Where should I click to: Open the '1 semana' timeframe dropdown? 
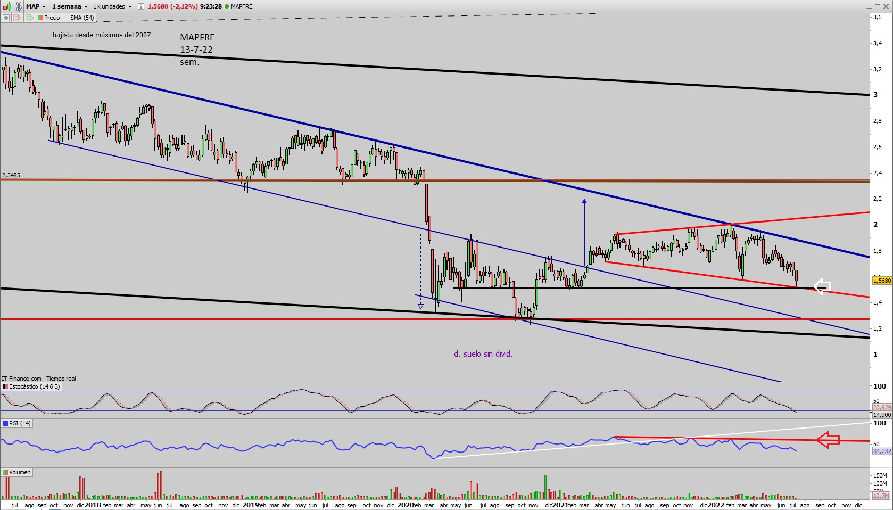70,6
